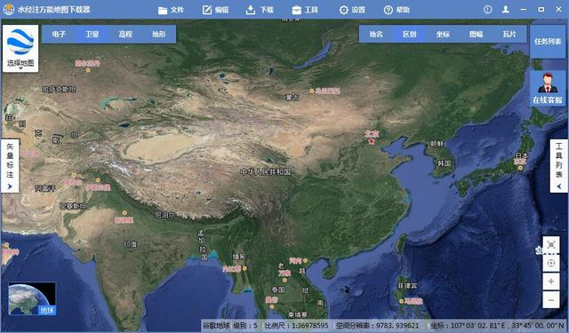Viewport: 569px width, 333px height.
Task: Switch to the 电子 map tab
Action: click(x=59, y=34)
